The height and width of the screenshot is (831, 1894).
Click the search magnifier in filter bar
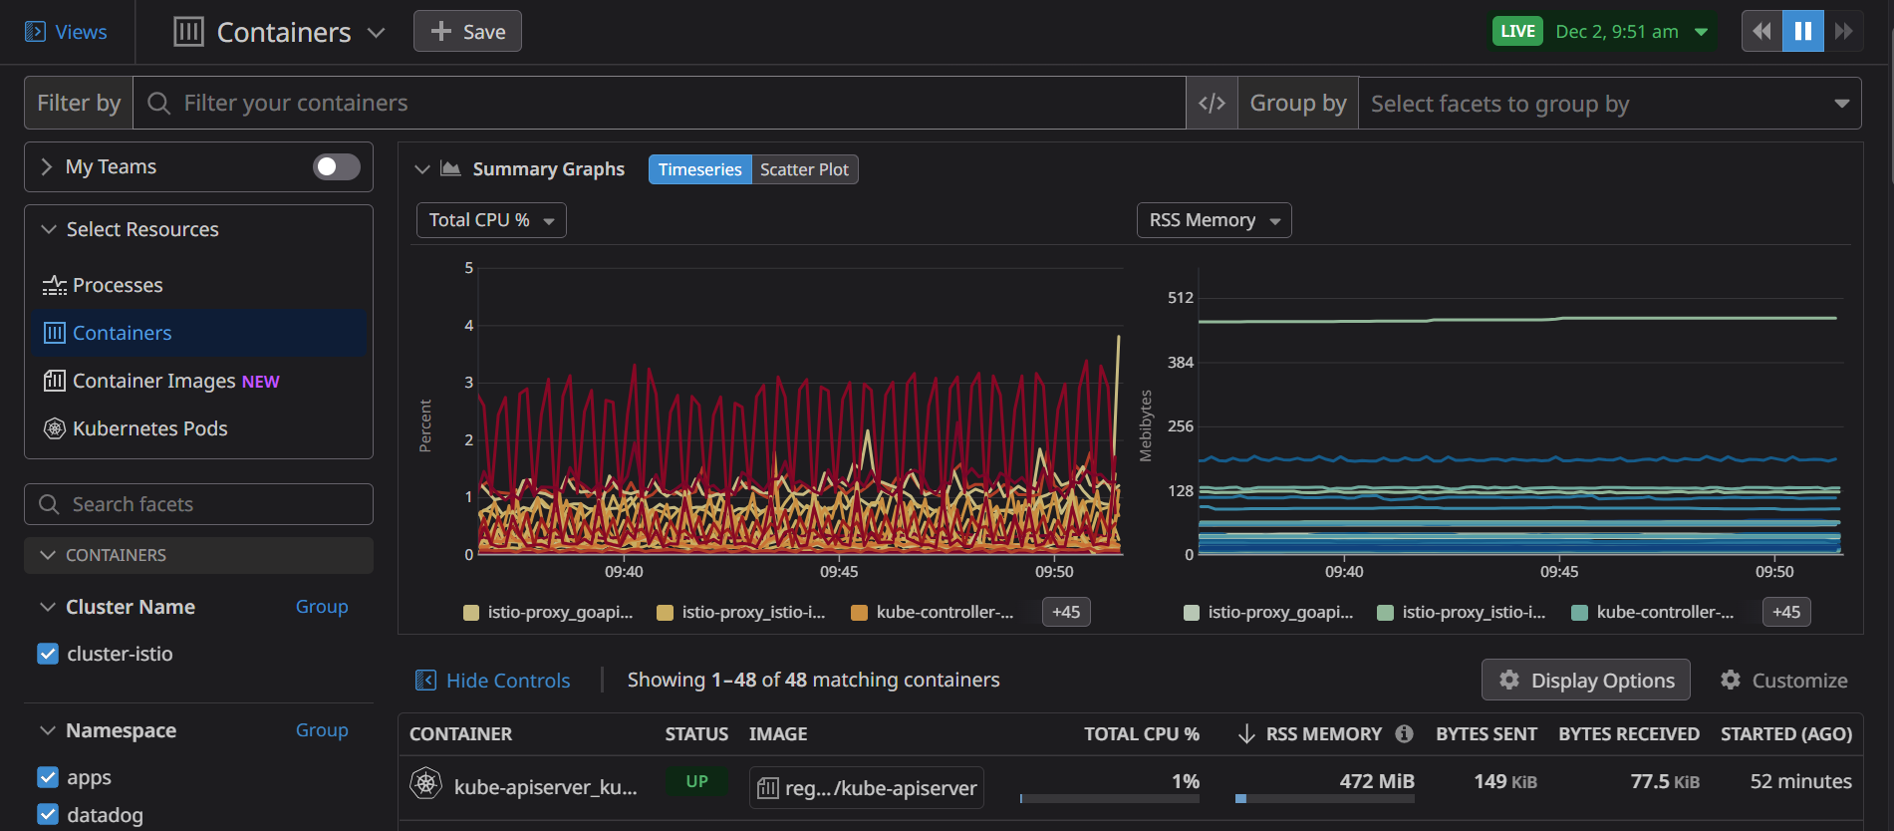[x=158, y=103]
